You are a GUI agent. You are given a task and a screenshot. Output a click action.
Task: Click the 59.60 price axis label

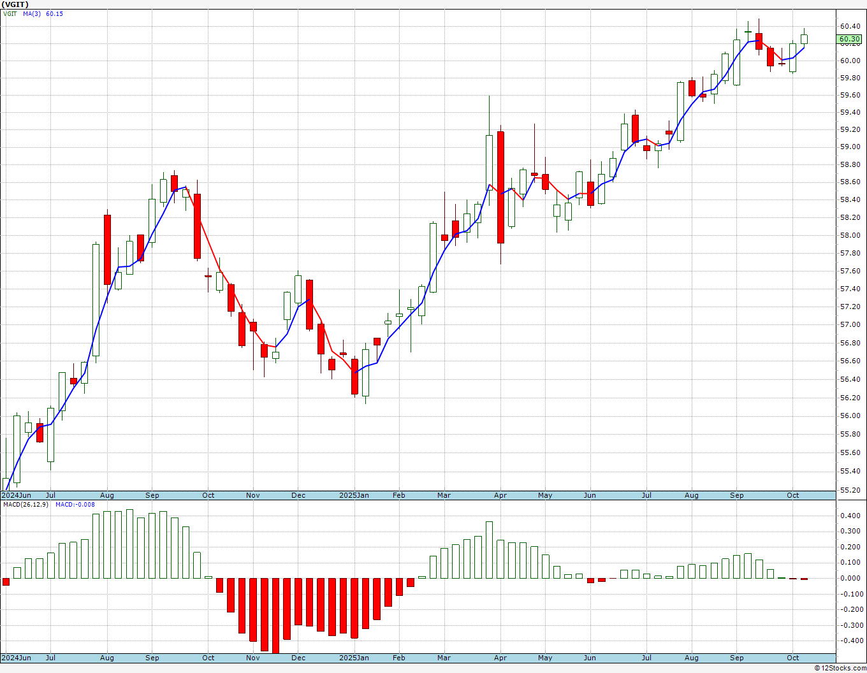(850, 96)
